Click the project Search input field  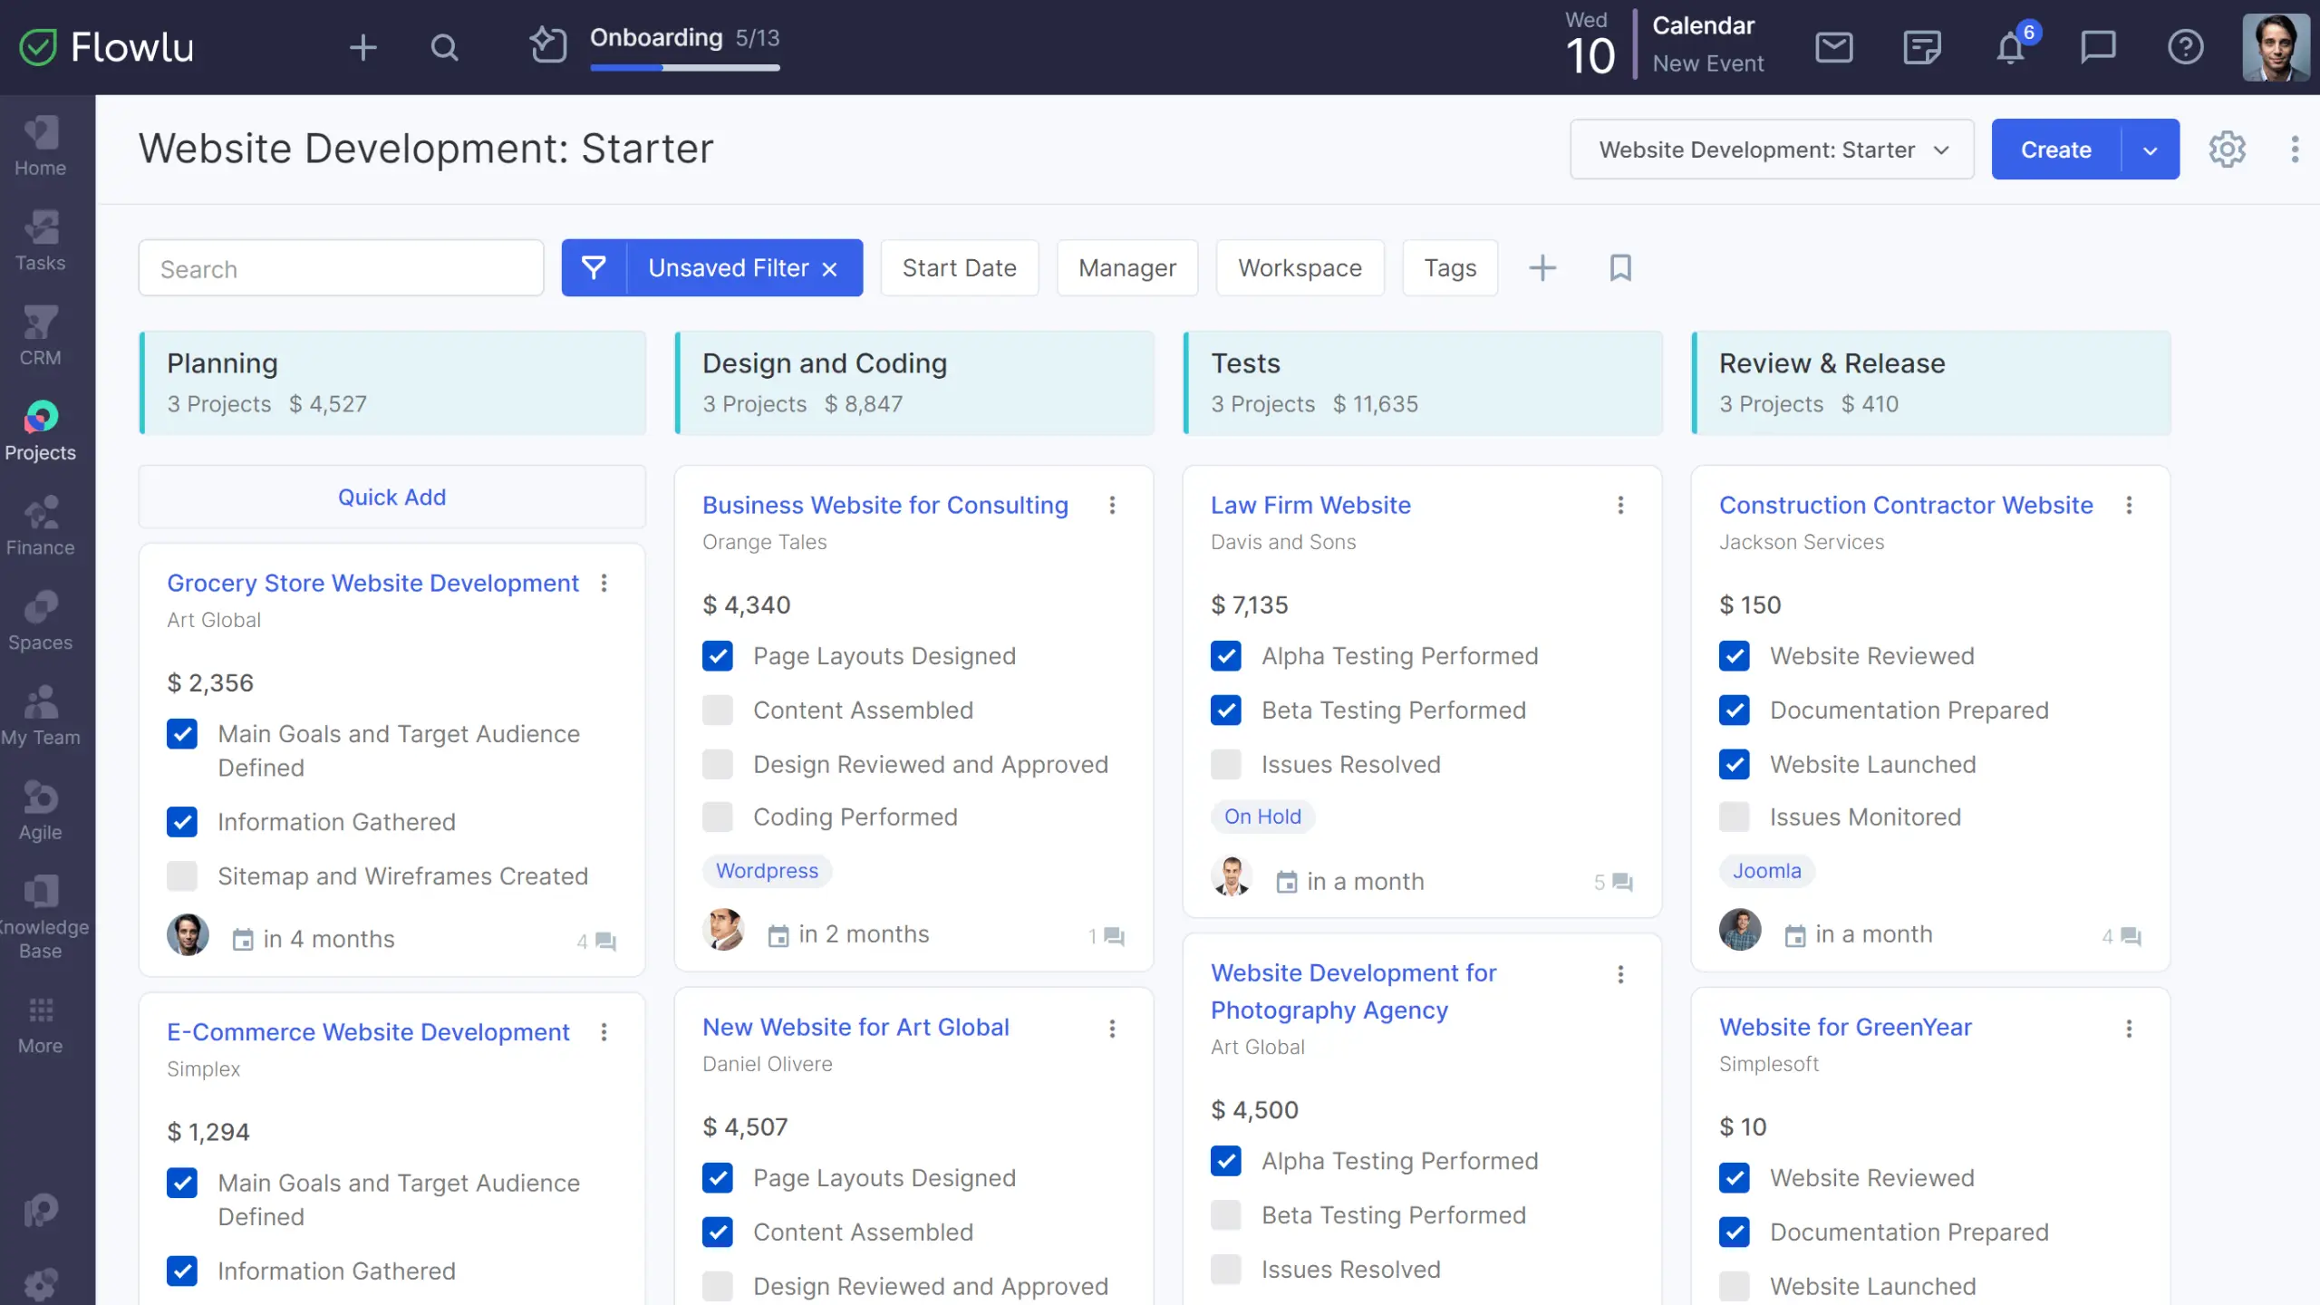(x=341, y=269)
